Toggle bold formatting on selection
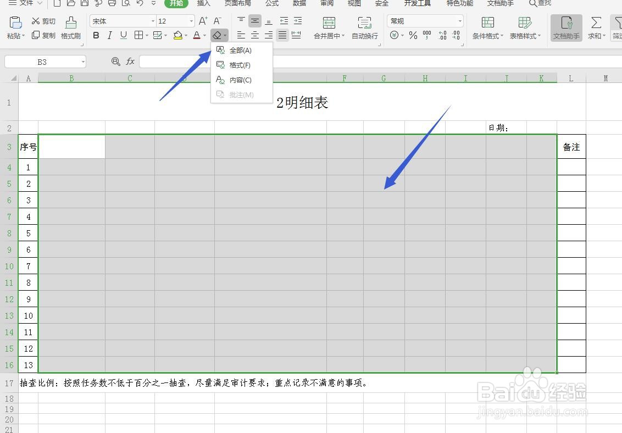The image size is (622, 433). [x=96, y=35]
